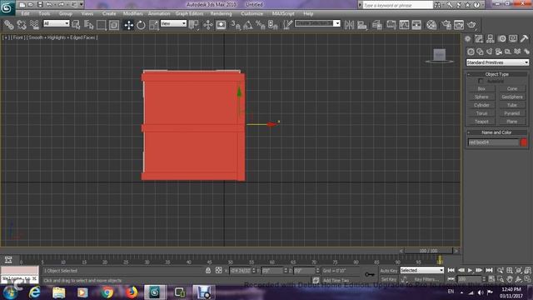The height and width of the screenshot is (300, 533).
Task: Click the red object color swatch
Action: [524, 142]
